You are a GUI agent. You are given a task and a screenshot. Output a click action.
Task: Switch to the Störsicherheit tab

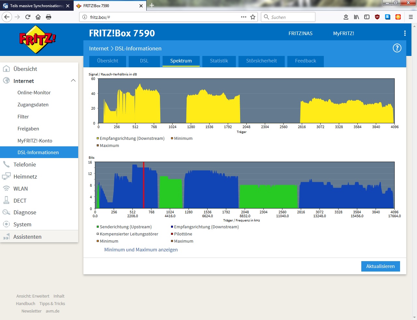[261, 61]
